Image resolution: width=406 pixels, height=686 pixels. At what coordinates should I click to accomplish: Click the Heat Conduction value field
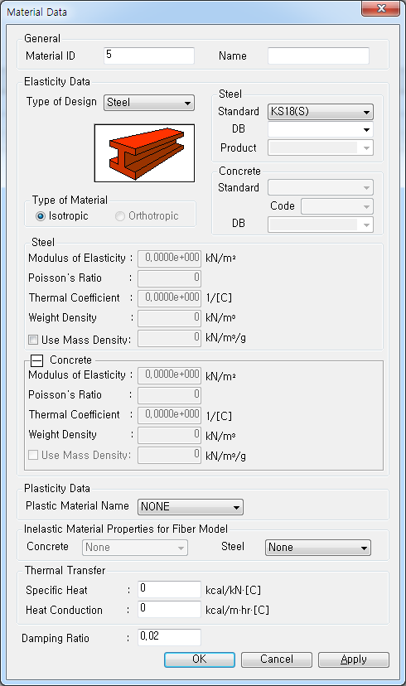click(x=169, y=609)
